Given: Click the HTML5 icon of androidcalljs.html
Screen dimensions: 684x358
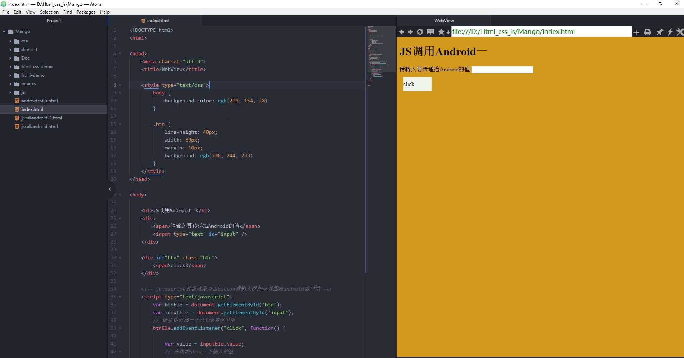Looking at the screenshot, I should [16, 101].
